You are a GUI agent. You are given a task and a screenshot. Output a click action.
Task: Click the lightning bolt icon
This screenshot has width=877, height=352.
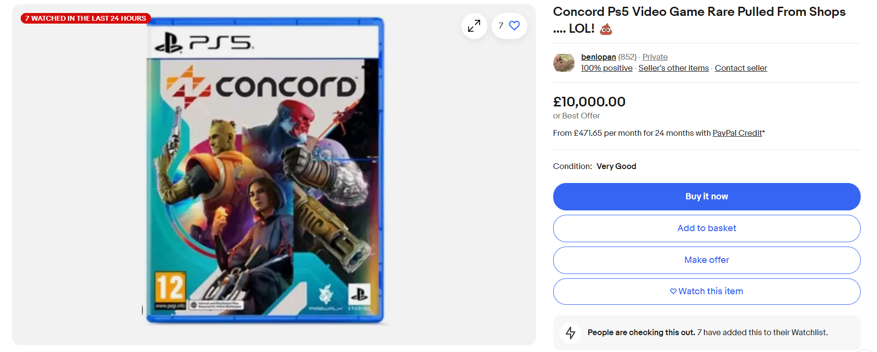(x=571, y=333)
